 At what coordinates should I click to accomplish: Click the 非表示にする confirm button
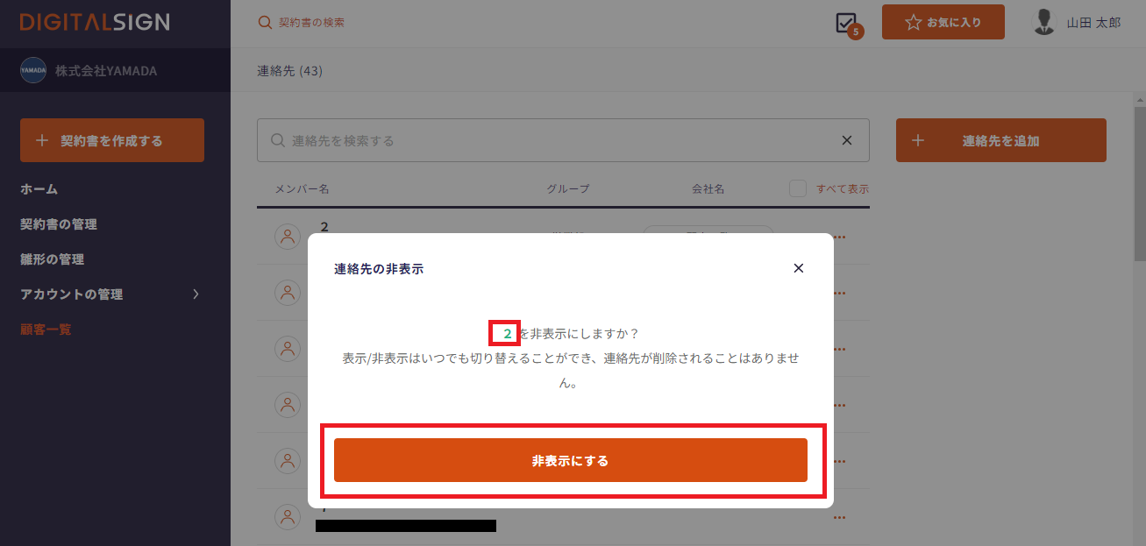[570, 460]
